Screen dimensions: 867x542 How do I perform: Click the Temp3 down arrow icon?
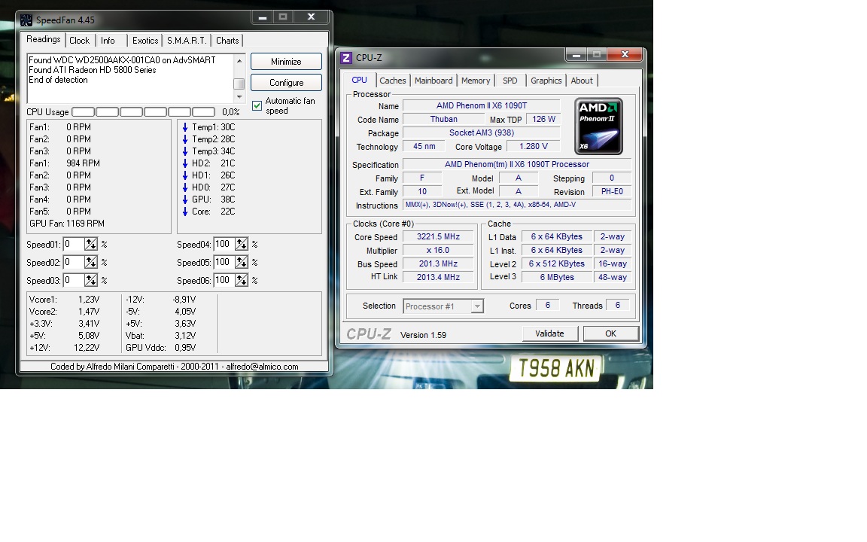pos(185,151)
